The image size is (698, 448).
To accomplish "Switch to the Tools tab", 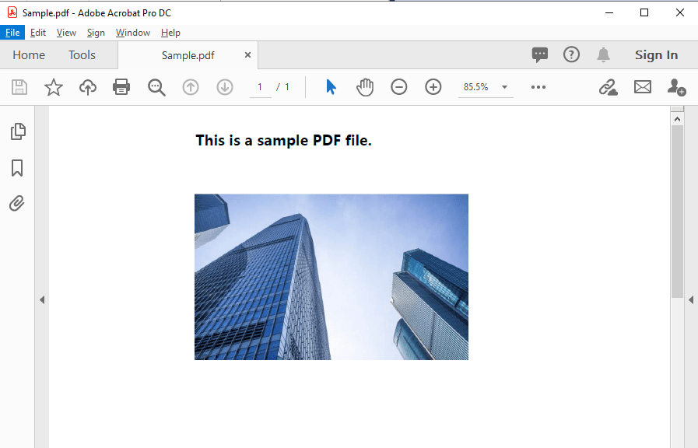I will (x=82, y=54).
